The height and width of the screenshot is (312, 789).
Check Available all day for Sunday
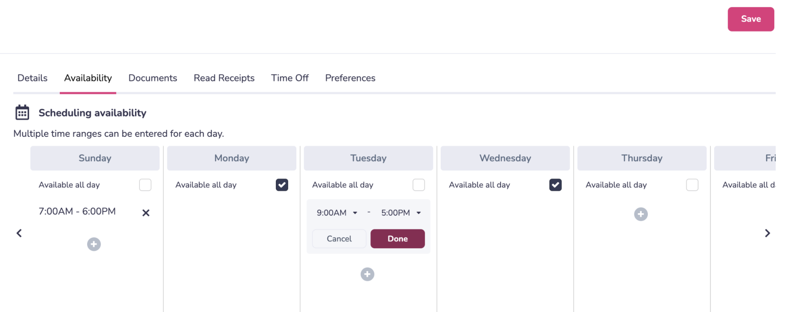(x=145, y=185)
